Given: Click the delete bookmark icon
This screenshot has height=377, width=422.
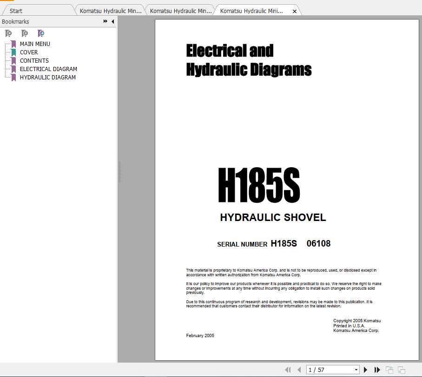Looking at the screenshot, I should [8, 33].
